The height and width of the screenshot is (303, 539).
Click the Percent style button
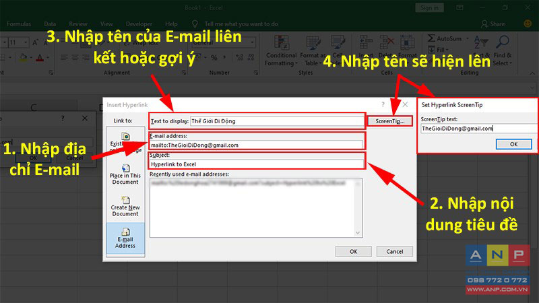pyautogui.click(x=214, y=57)
